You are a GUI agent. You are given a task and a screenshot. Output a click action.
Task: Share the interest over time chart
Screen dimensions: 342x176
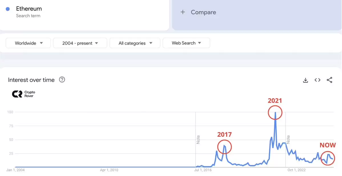pyautogui.click(x=329, y=80)
